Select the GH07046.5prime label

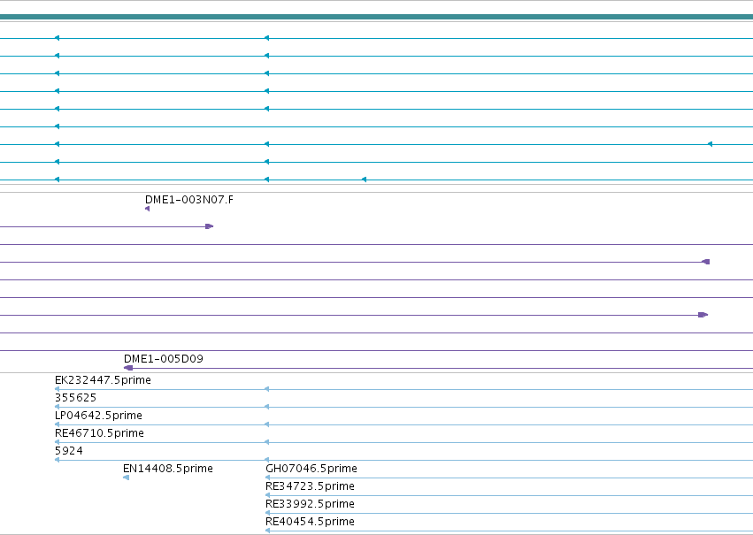point(311,469)
